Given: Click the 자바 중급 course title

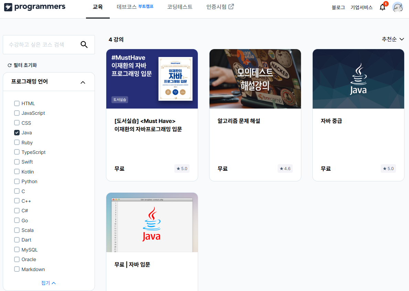Looking at the screenshot, I should pos(331,121).
